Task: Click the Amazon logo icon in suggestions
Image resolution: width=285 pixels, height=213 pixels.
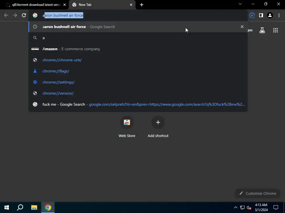Action: 35,49
